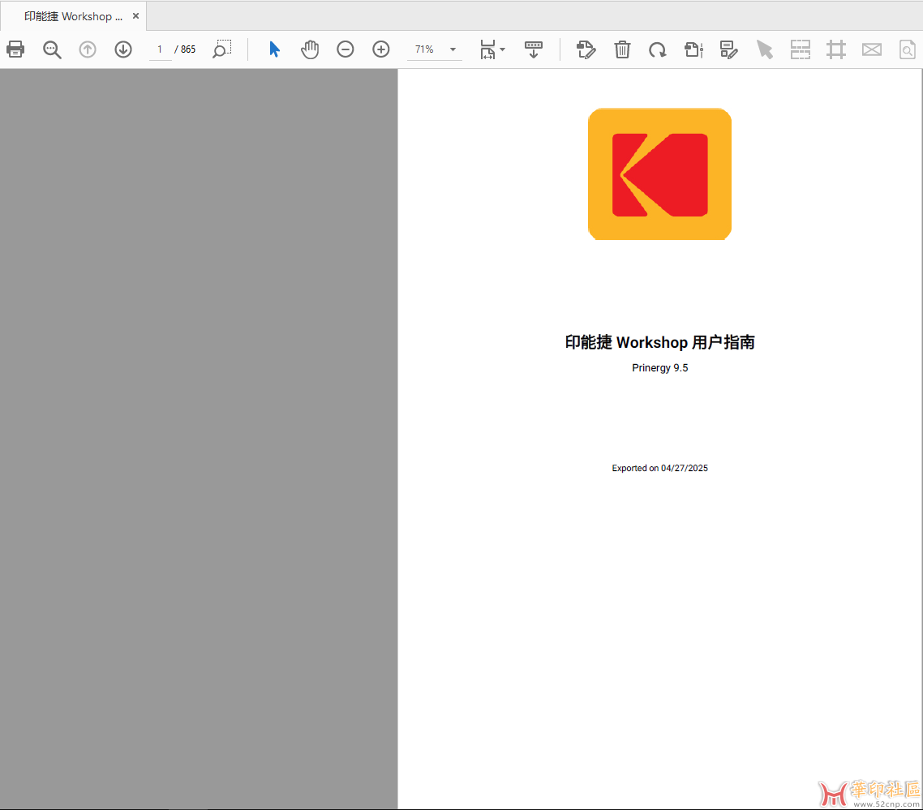Switch to the 印能捷 Workshop document tab
Screen dimensions: 923x810
point(73,16)
